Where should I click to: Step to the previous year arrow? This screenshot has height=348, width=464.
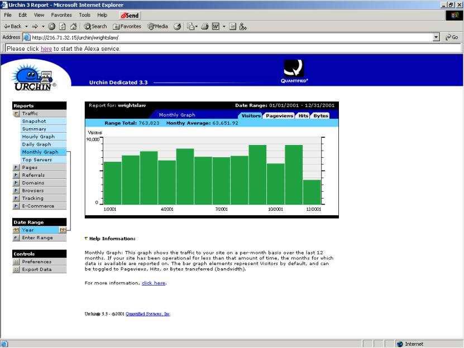coord(16,230)
